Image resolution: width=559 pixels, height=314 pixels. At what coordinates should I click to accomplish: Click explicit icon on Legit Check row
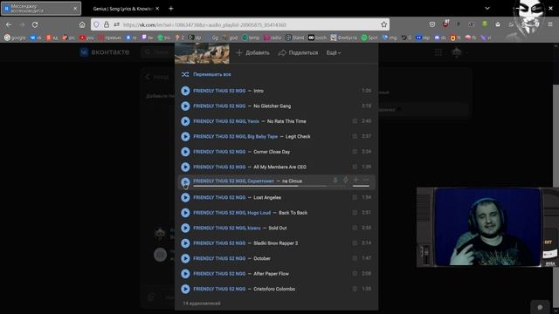(x=355, y=136)
